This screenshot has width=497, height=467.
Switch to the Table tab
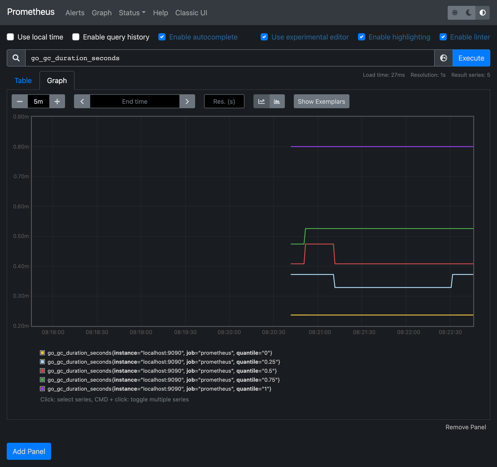click(23, 80)
